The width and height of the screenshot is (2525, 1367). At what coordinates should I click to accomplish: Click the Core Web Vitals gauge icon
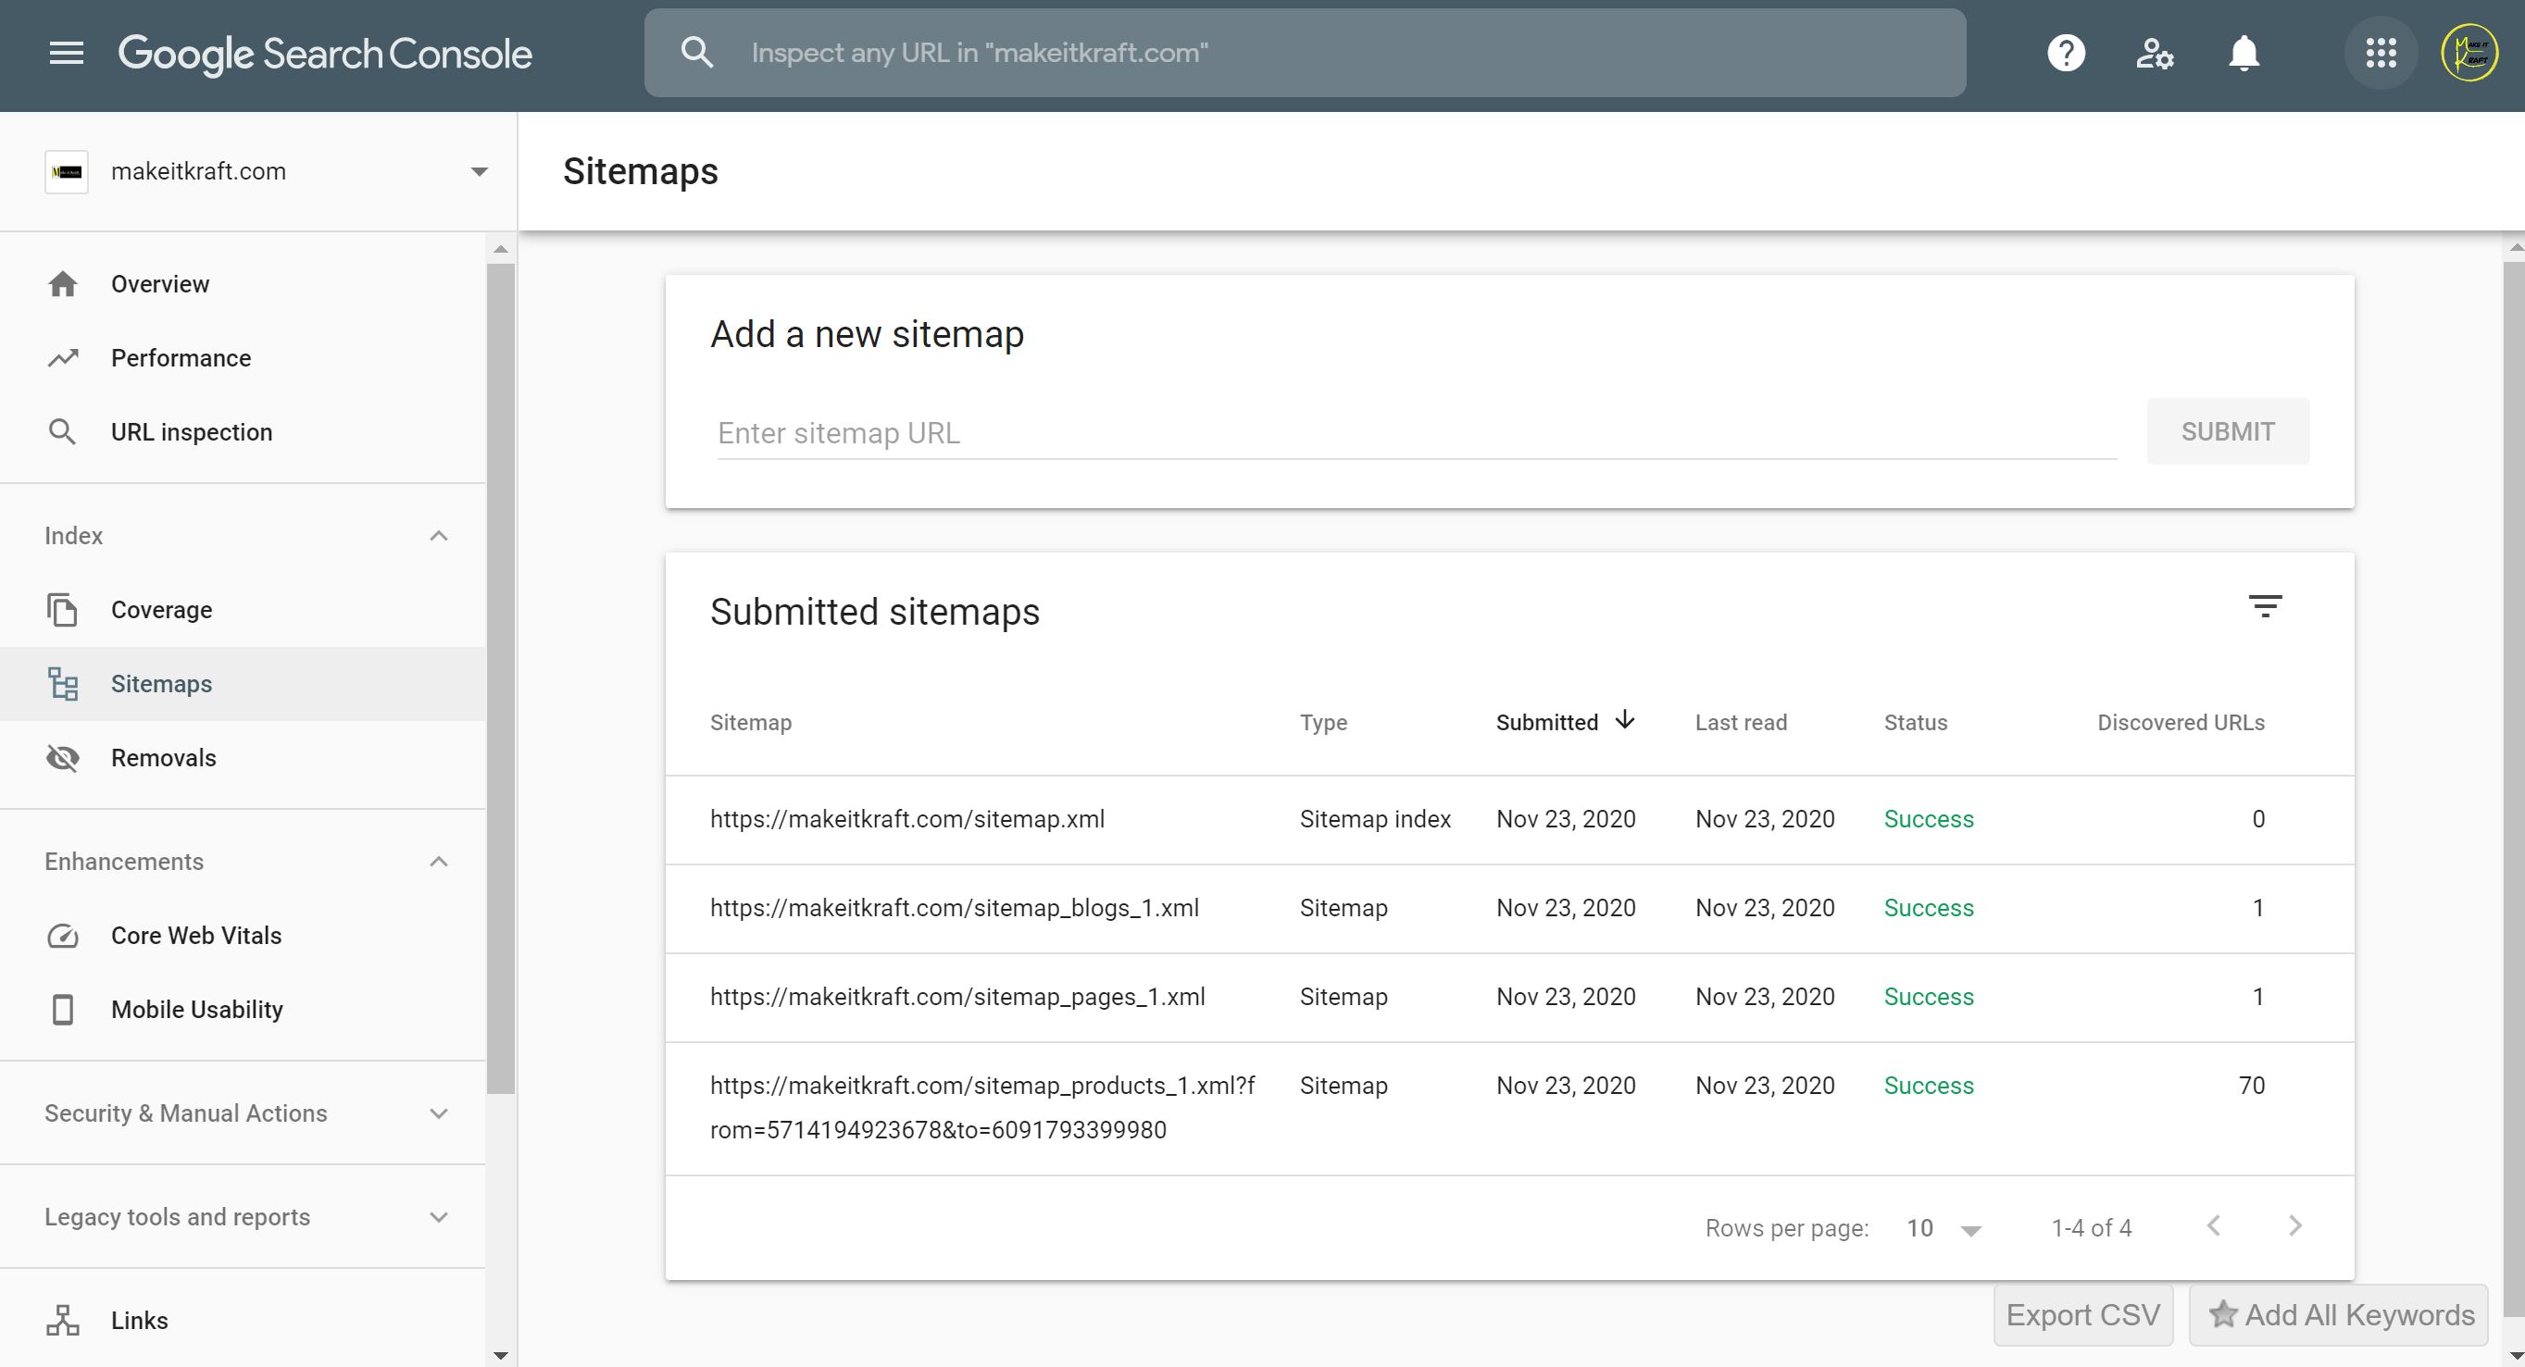[x=63, y=936]
